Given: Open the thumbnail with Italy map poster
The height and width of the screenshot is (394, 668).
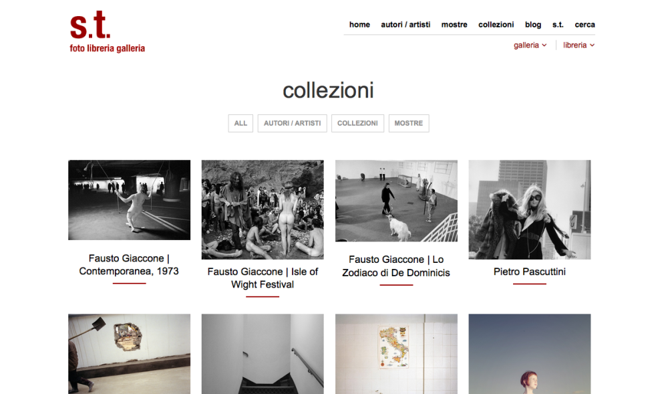Looking at the screenshot, I should click(x=396, y=354).
